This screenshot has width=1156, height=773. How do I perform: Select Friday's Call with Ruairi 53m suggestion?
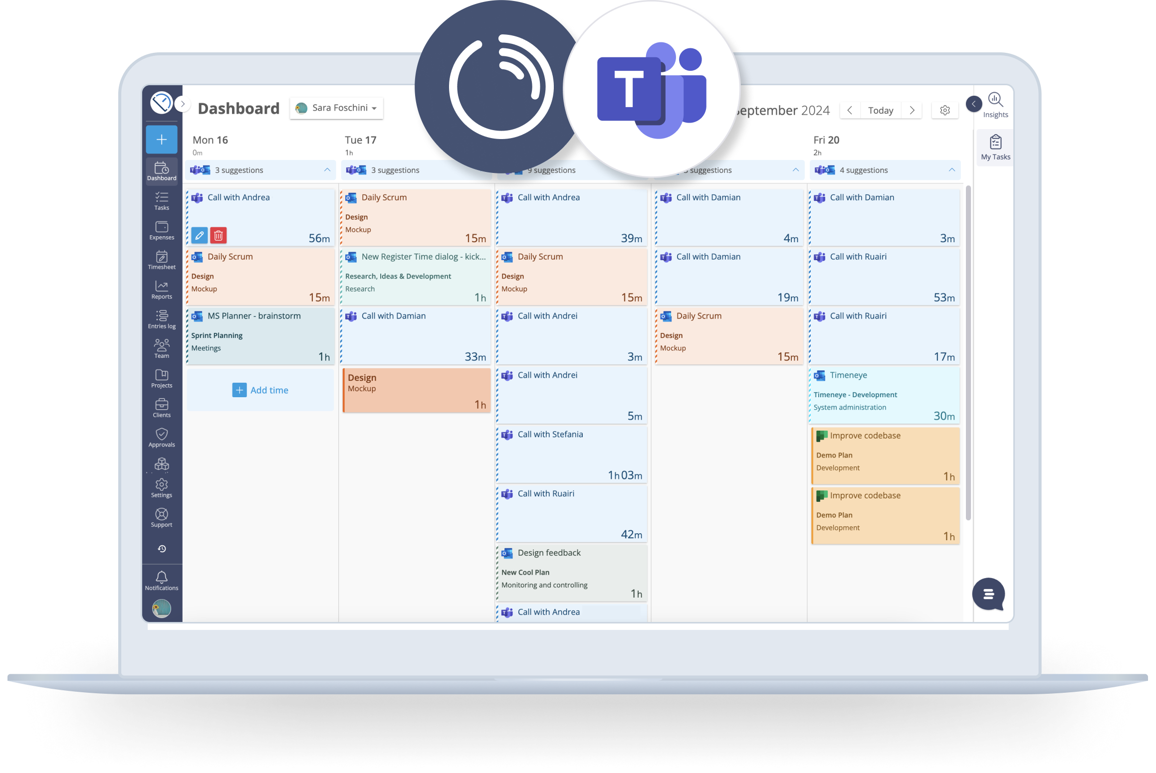pyautogui.click(x=885, y=277)
